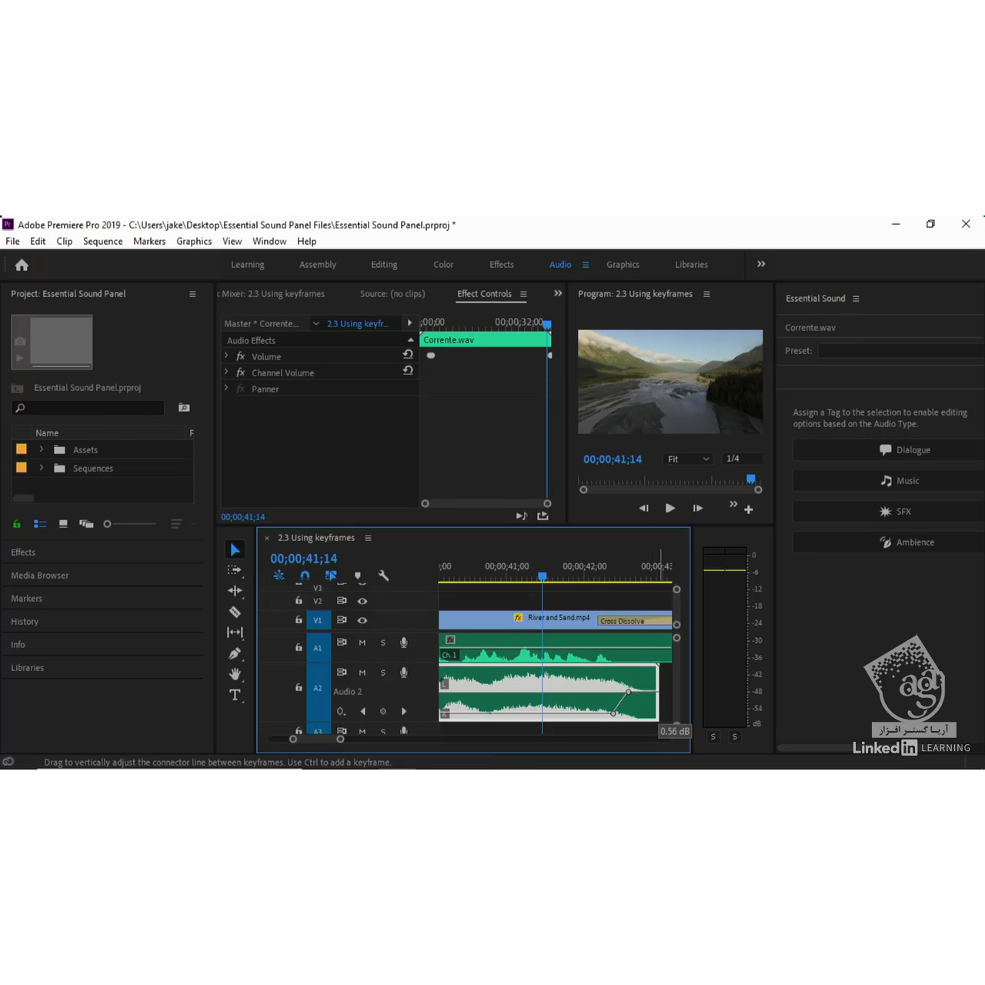Select the Track Select Forward tool
The image size is (985, 985).
(235, 570)
